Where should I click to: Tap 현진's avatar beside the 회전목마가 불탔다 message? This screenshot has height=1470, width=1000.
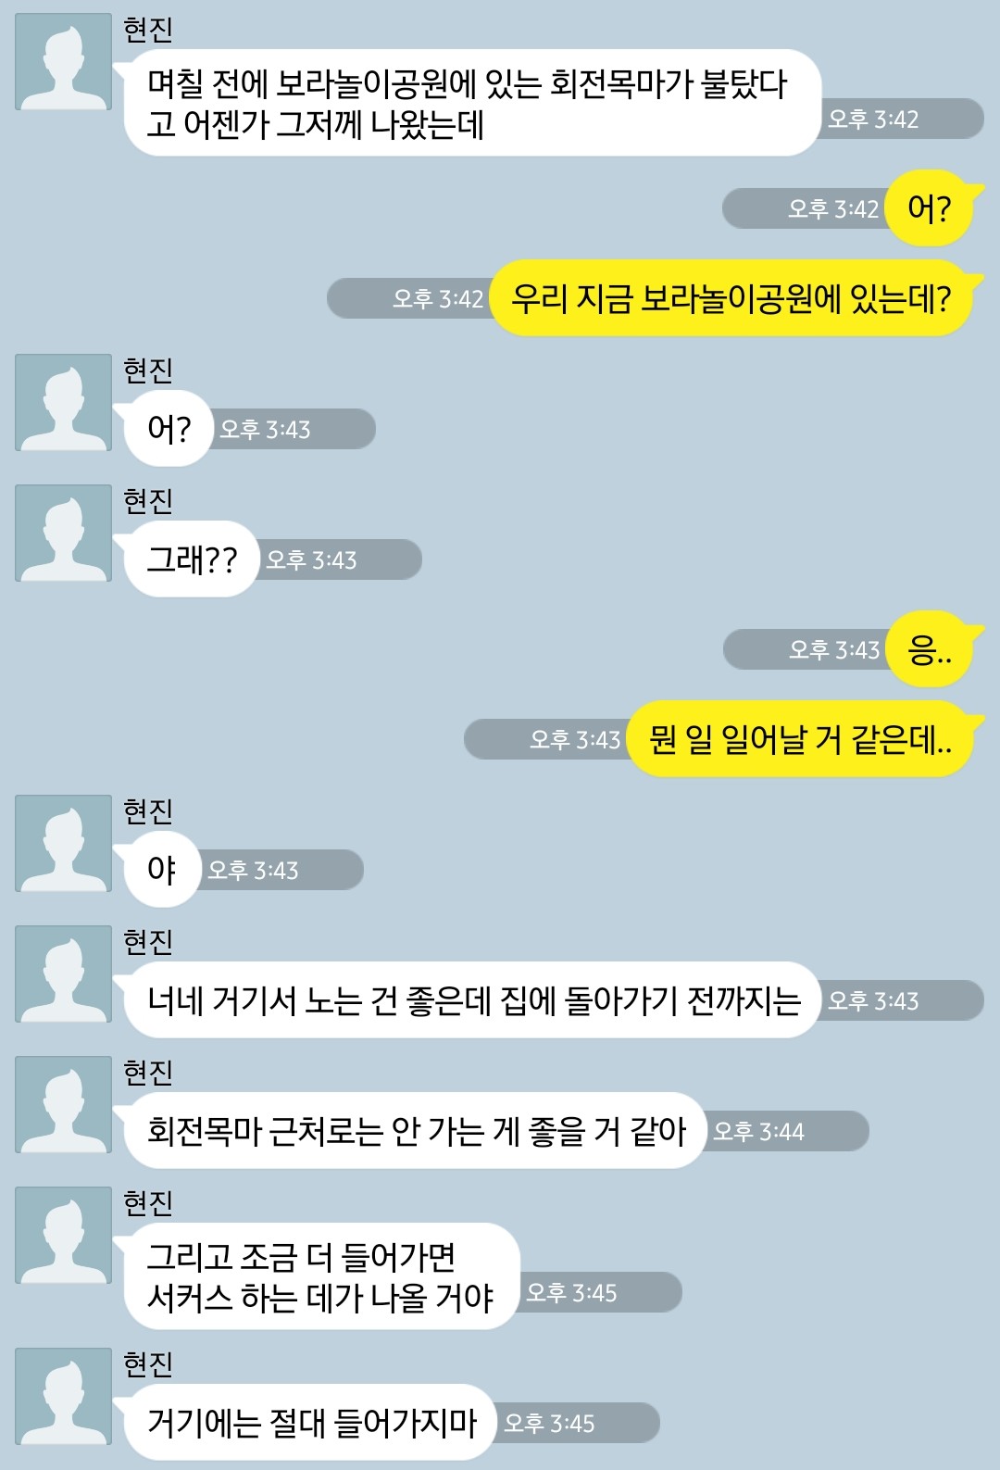coord(63,62)
